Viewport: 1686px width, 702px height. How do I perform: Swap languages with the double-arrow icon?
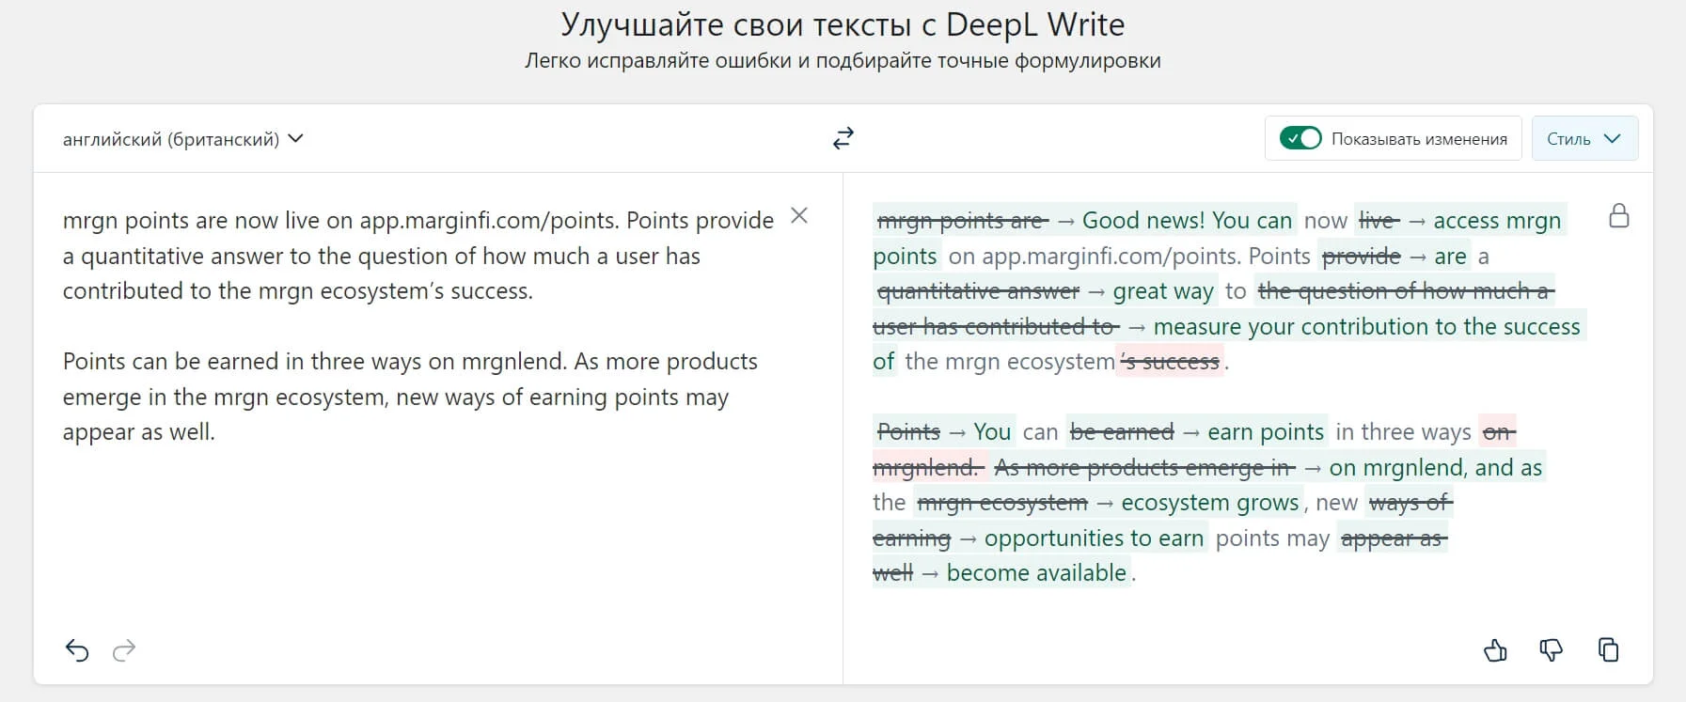(843, 139)
